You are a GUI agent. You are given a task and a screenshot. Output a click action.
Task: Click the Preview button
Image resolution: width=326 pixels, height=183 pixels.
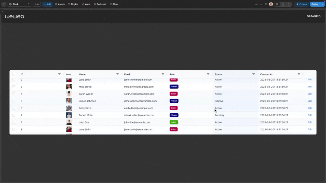[x=302, y=4]
